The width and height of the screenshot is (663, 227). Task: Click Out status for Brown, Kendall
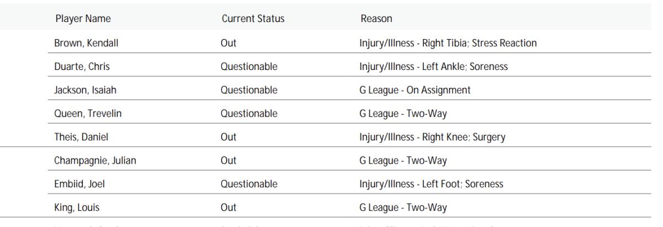coord(228,43)
